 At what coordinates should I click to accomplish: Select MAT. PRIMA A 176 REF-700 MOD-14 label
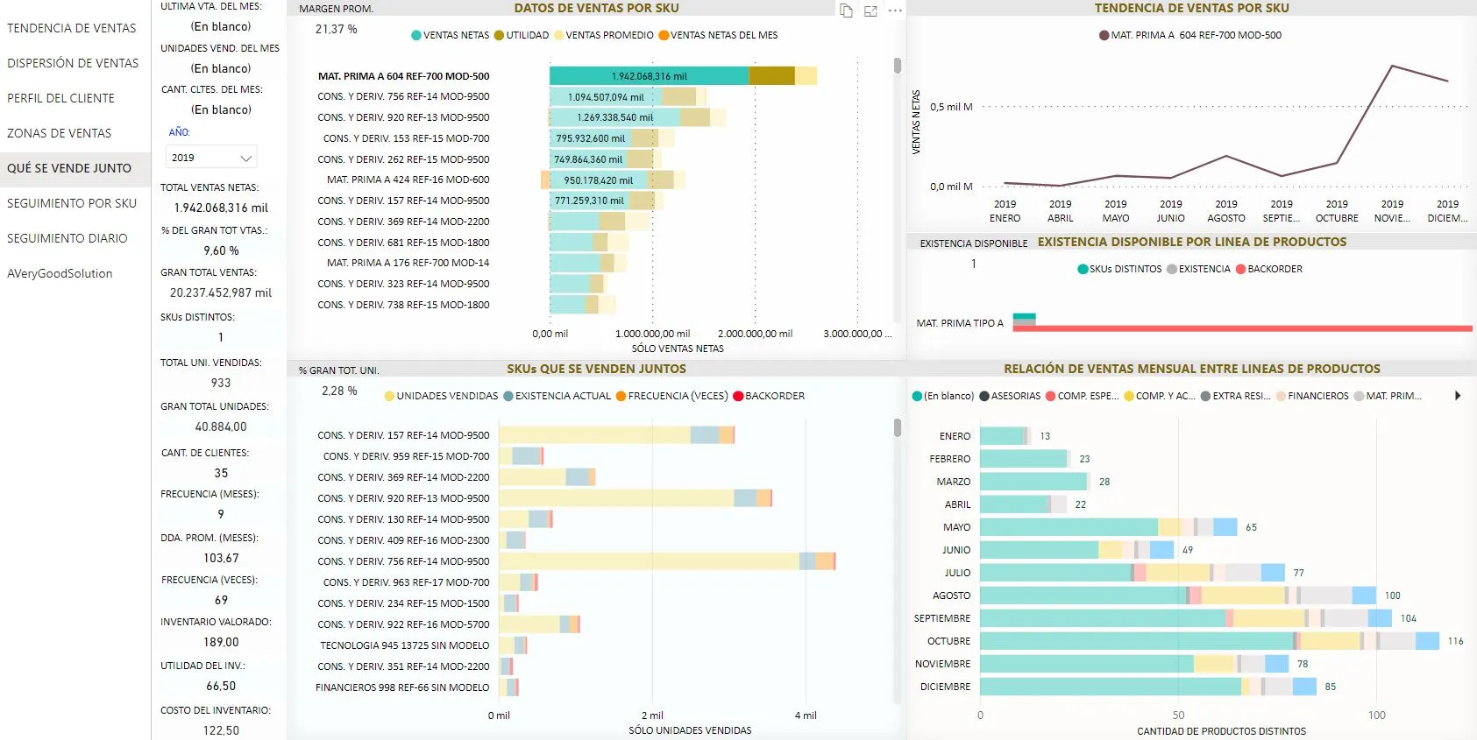pyautogui.click(x=408, y=263)
